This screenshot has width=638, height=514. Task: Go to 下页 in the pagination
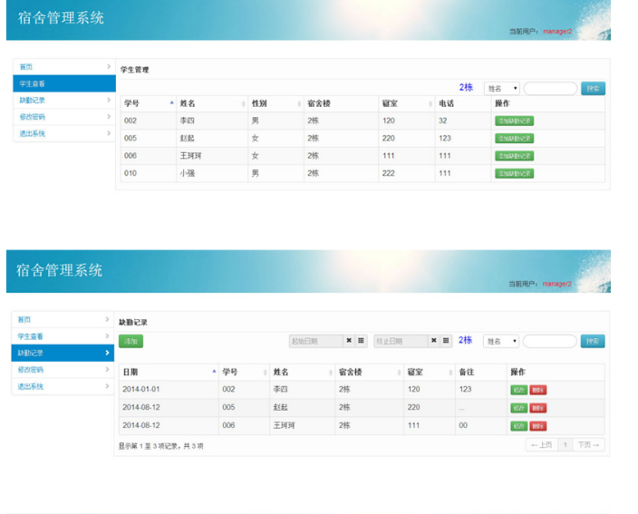589,445
